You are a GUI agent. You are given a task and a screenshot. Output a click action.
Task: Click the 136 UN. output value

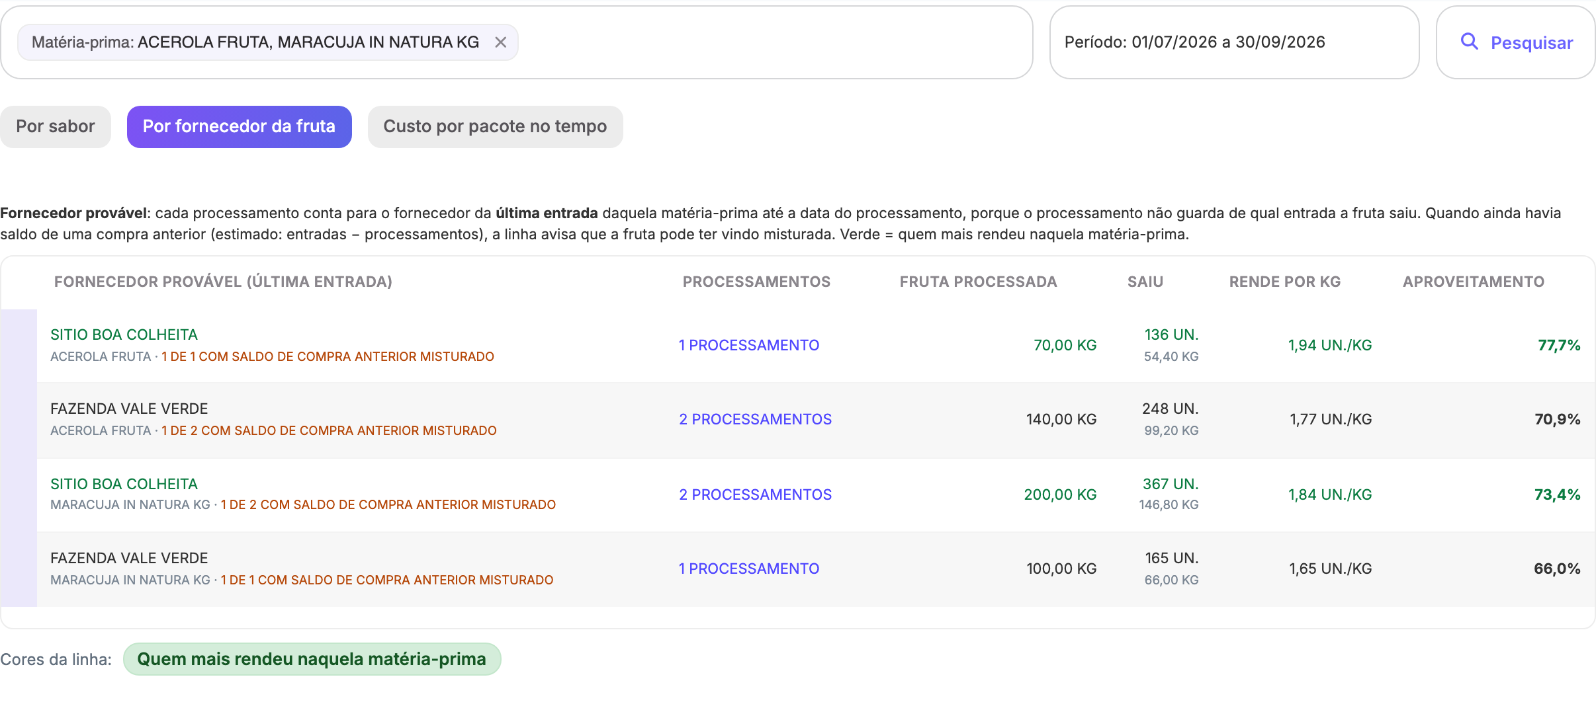[x=1171, y=334]
